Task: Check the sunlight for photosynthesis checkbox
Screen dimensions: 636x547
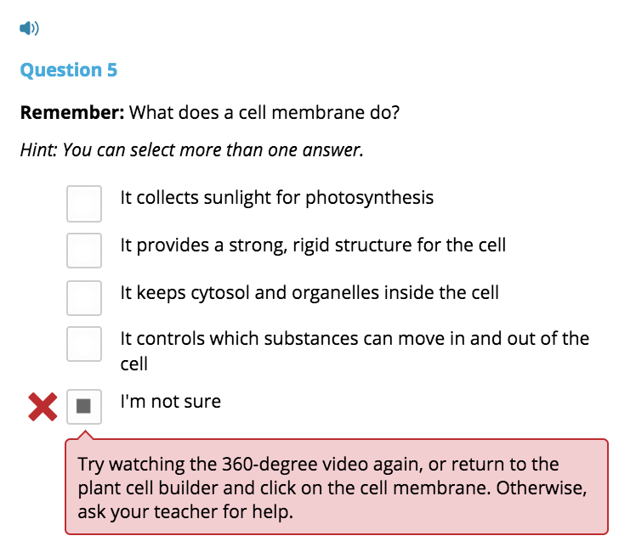Action: point(84,204)
